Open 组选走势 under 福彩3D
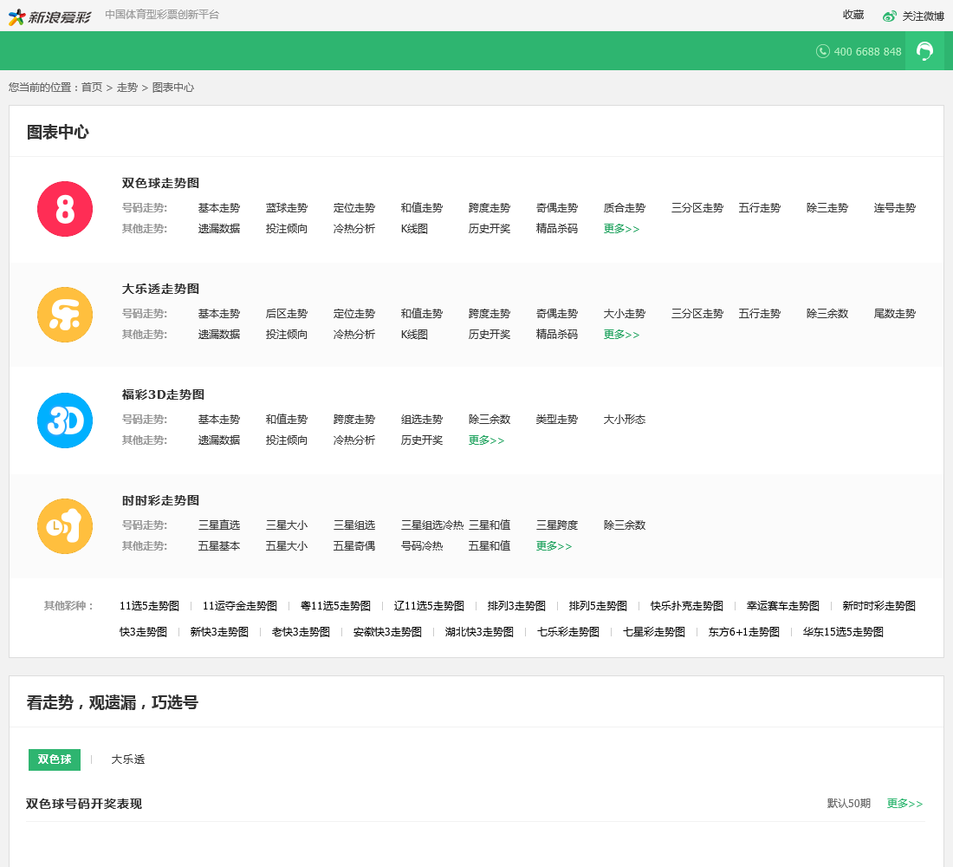 pyautogui.click(x=422, y=420)
